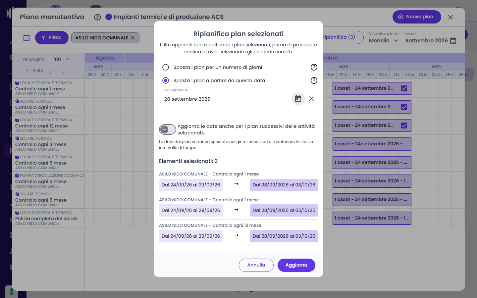Open the Per pagina 100 dropdown

(61, 59)
